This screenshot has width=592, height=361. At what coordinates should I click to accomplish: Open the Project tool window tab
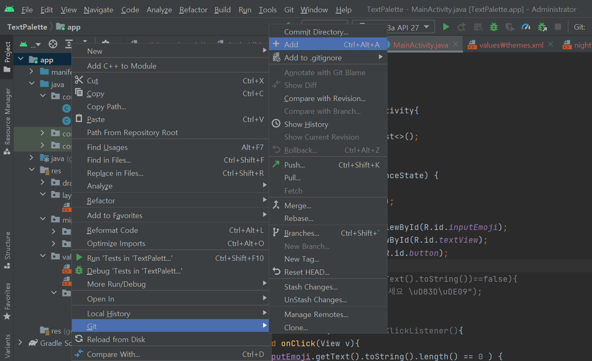pos(7,57)
